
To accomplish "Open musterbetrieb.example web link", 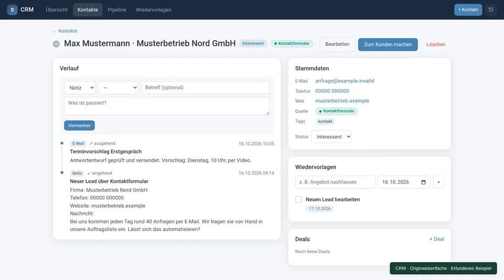I will pos(342,101).
